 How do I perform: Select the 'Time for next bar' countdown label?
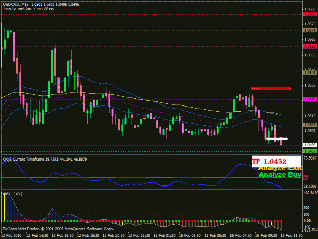(x=28, y=8)
